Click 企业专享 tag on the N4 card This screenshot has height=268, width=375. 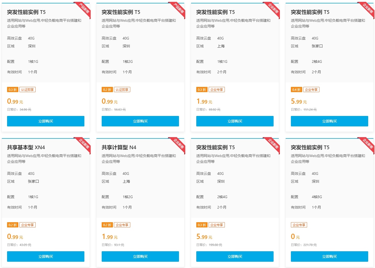[x=122, y=225]
